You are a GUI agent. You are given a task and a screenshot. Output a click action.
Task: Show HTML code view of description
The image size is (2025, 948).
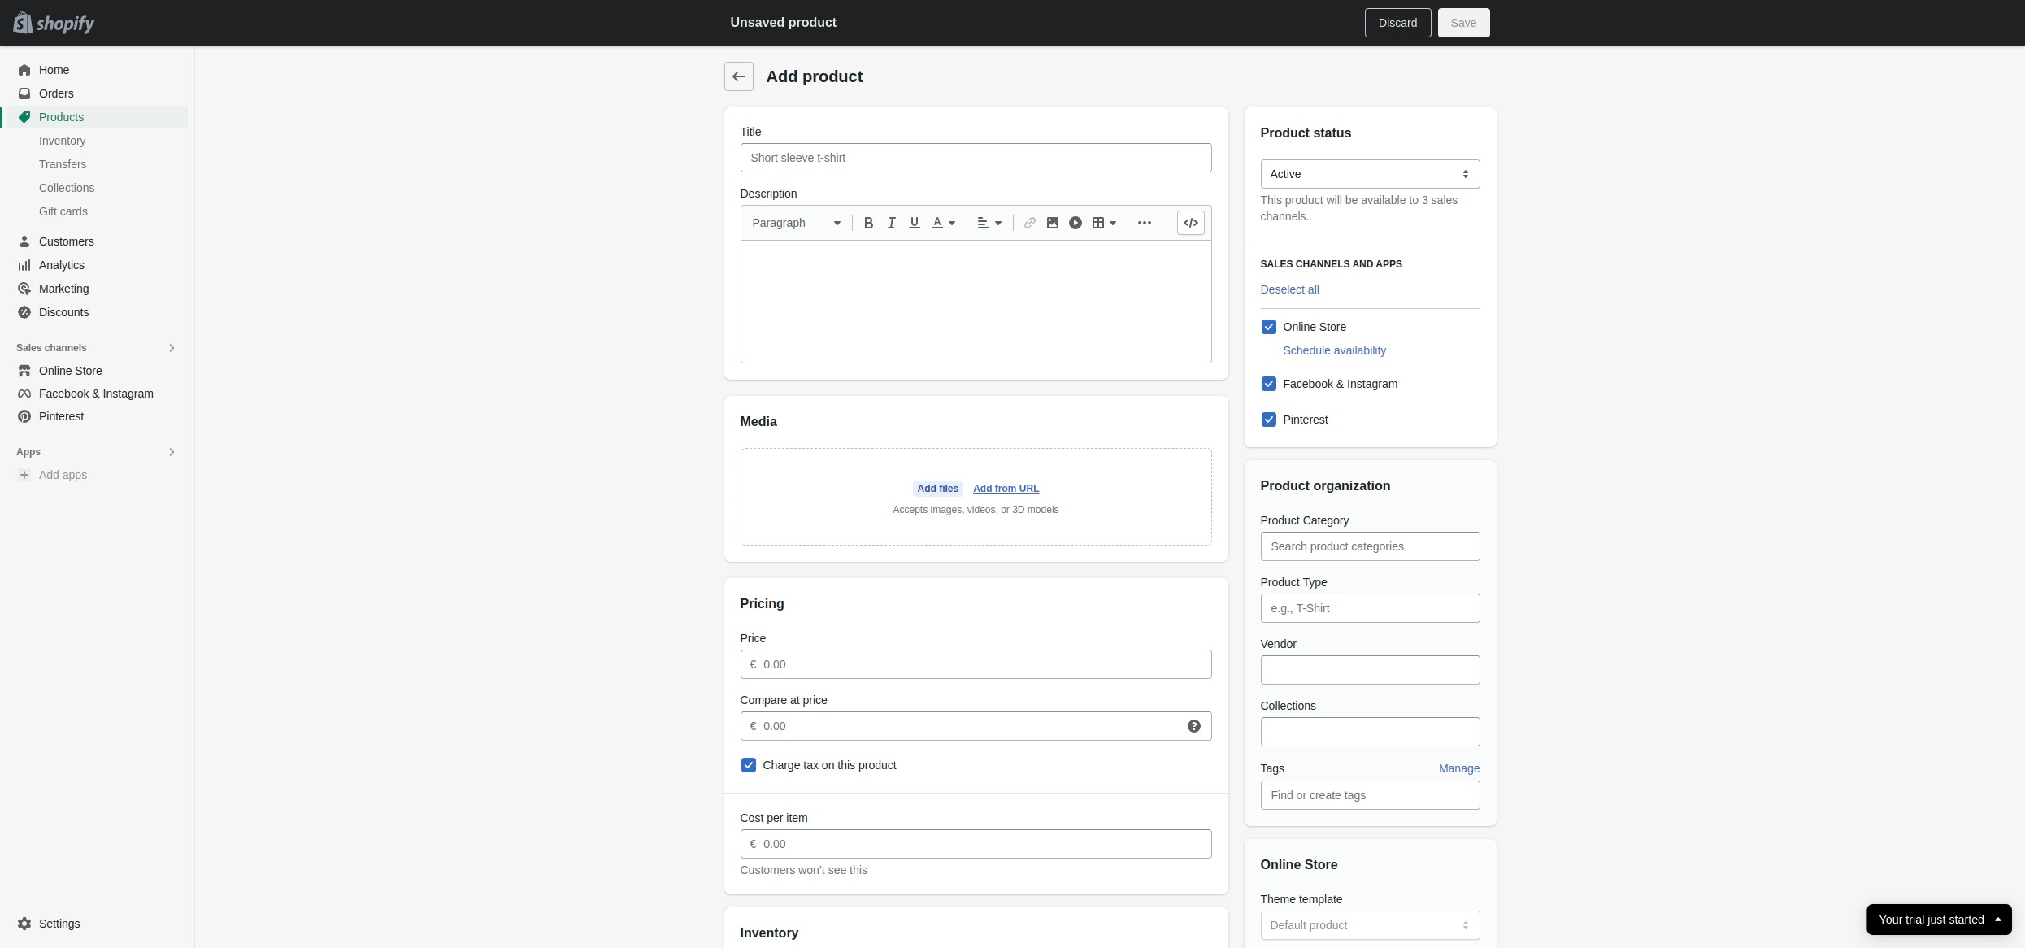(1190, 223)
